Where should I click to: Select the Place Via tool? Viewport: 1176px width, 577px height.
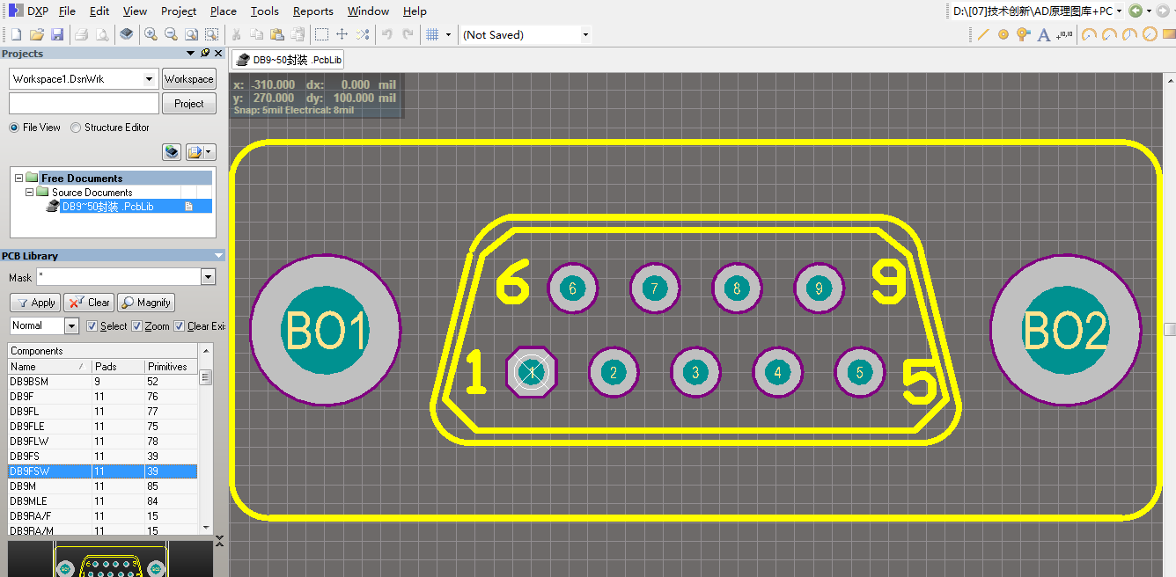pos(1023,34)
